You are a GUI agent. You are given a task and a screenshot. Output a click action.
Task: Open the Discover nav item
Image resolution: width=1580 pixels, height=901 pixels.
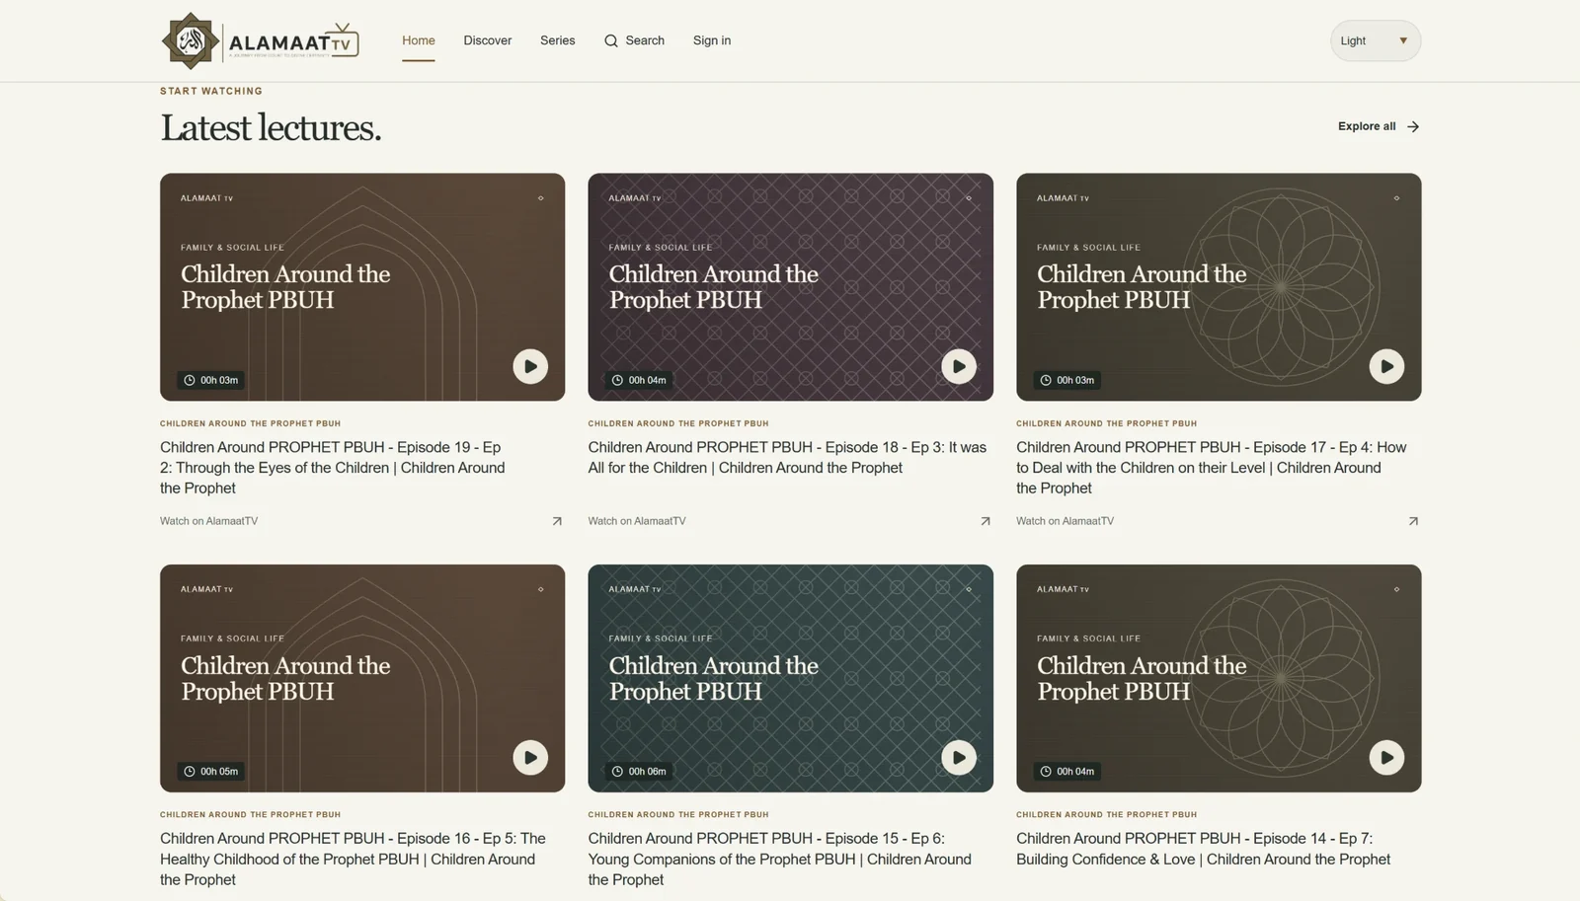coord(488,40)
